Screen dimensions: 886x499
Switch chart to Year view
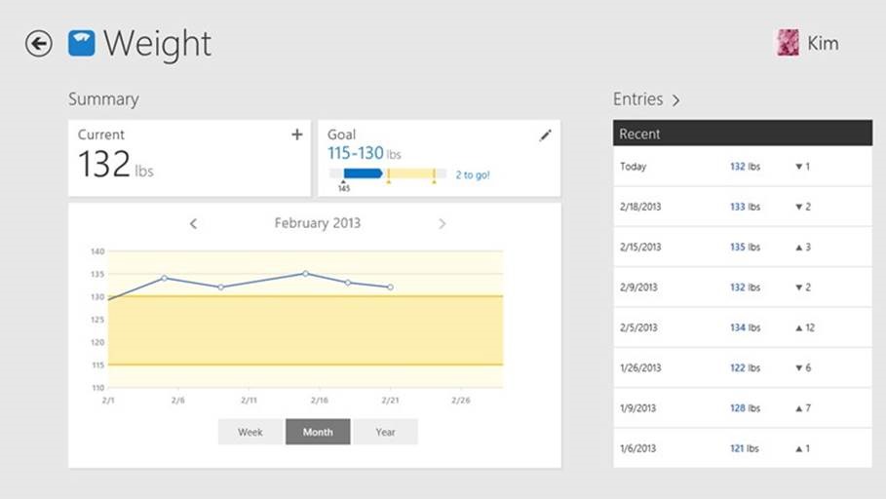click(x=385, y=432)
